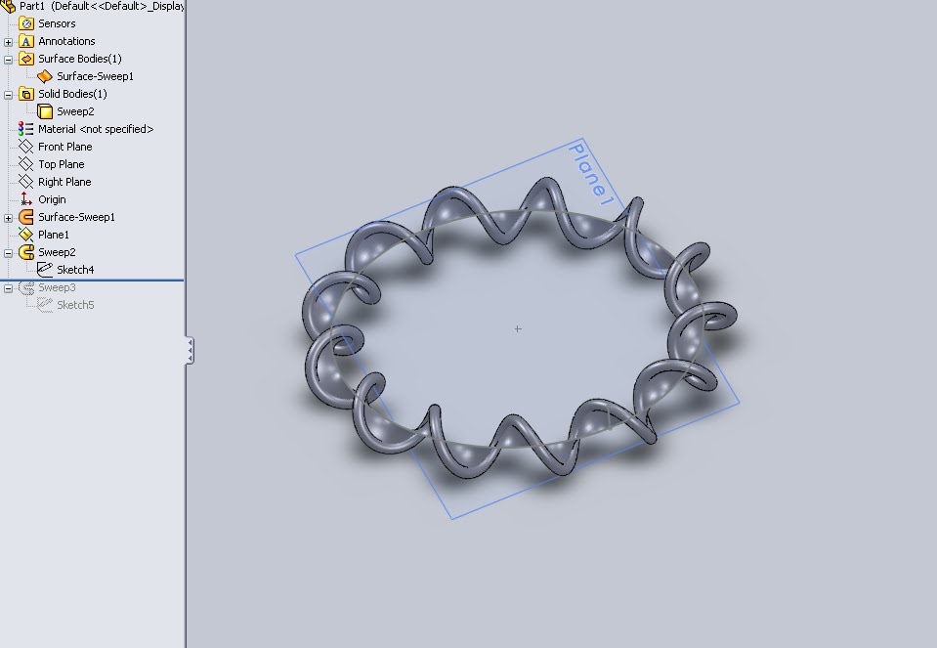Select Surface-Sweep1 feature label below Origin
Screen dimensions: 937x648
(76, 217)
